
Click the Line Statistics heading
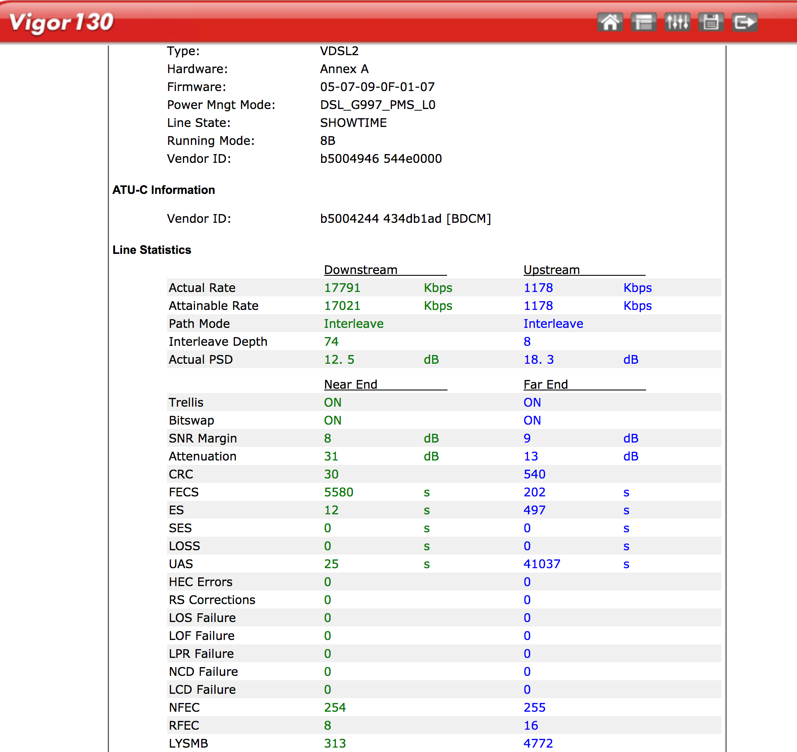152,250
